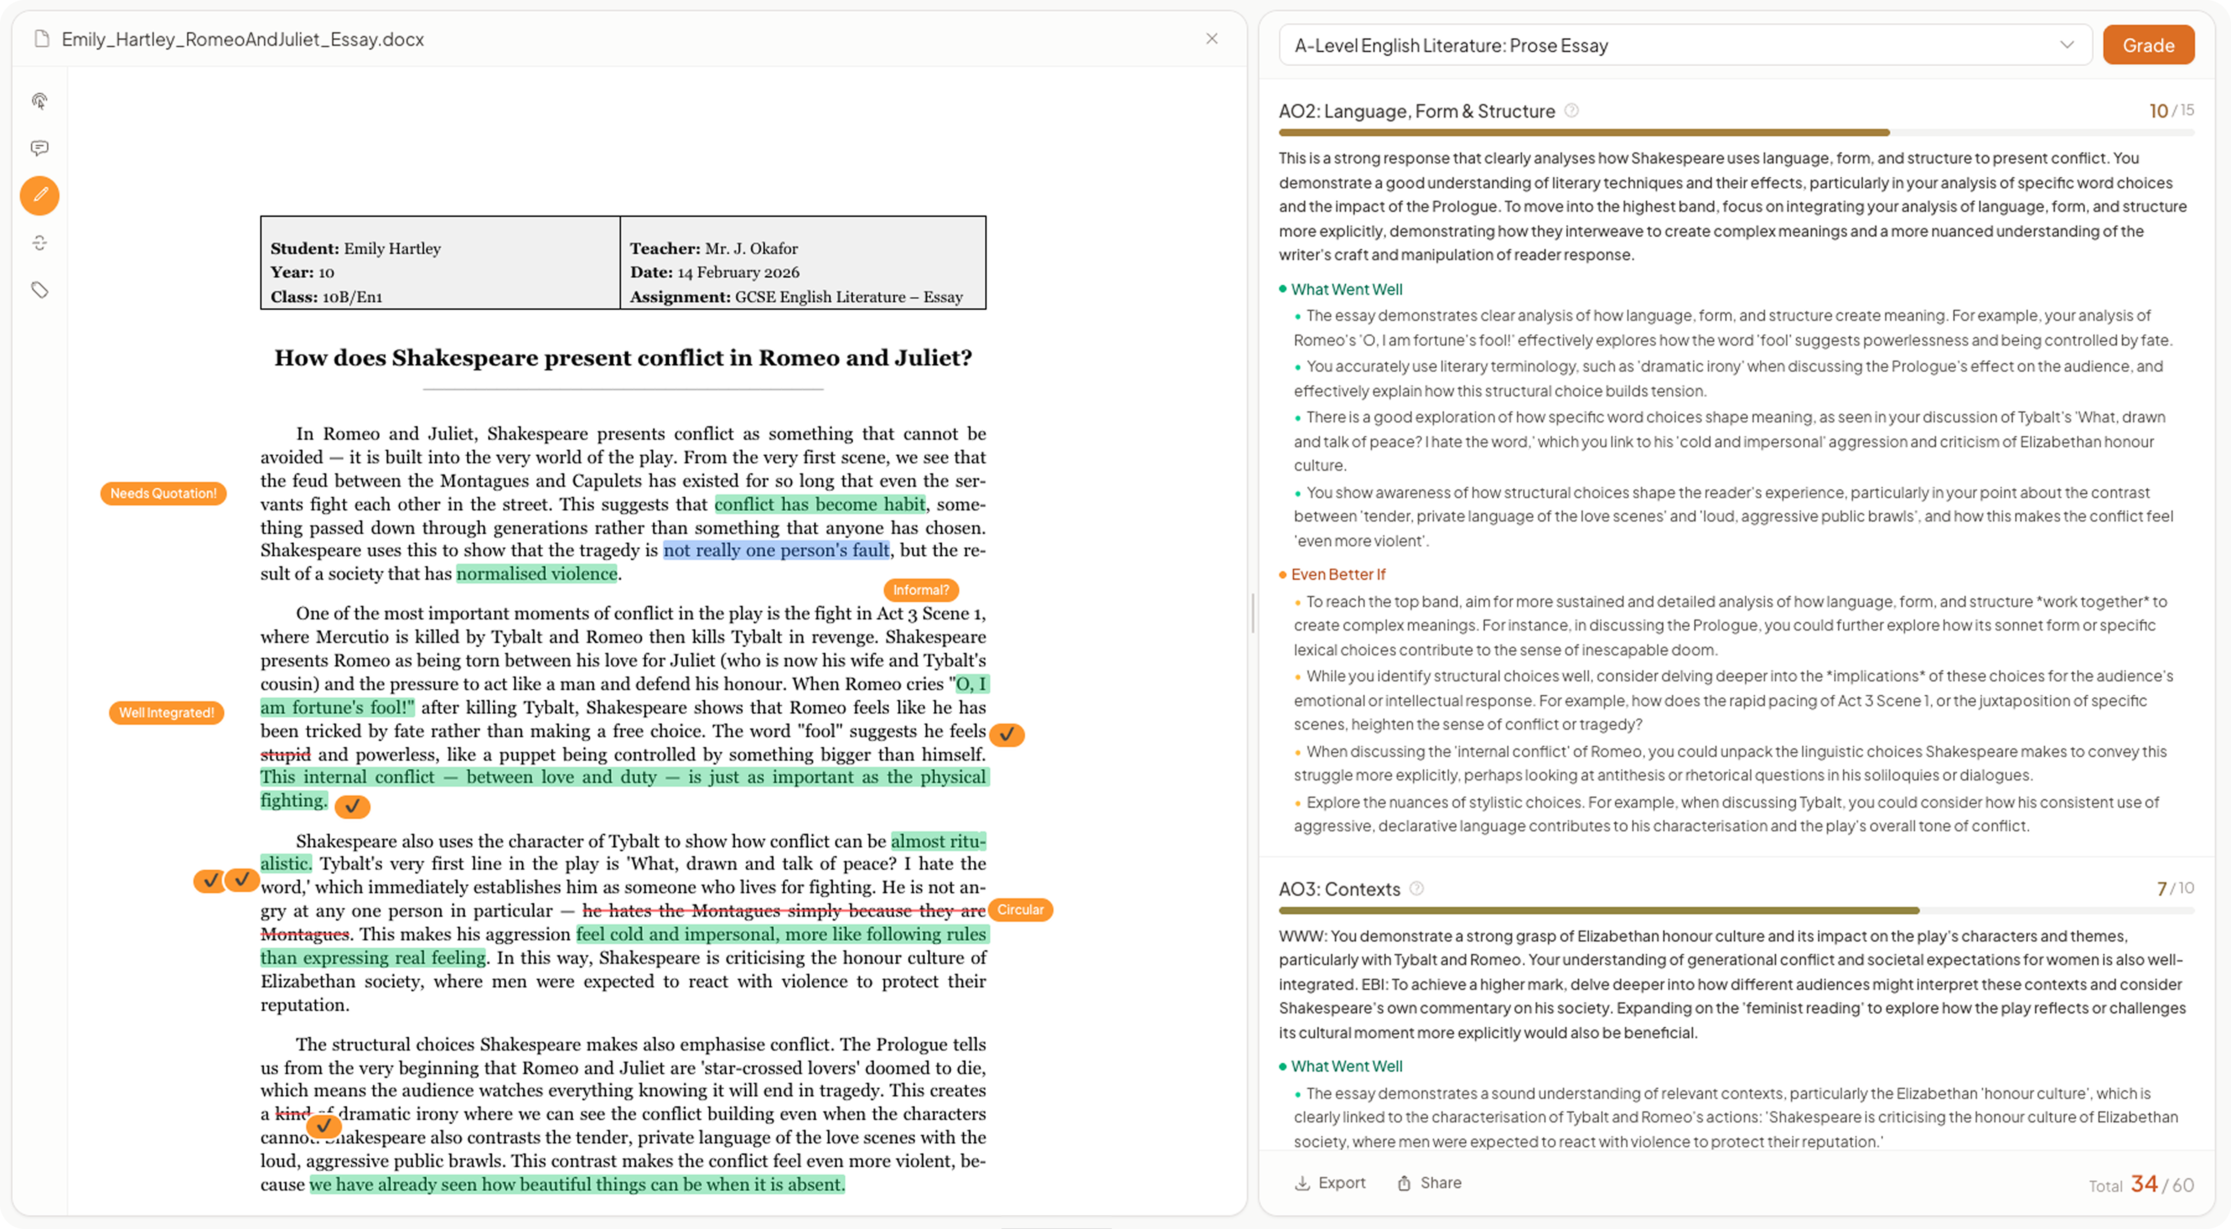Select the 'Circular' annotation tag
The width and height of the screenshot is (2231, 1229).
click(x=1020, y=910)
